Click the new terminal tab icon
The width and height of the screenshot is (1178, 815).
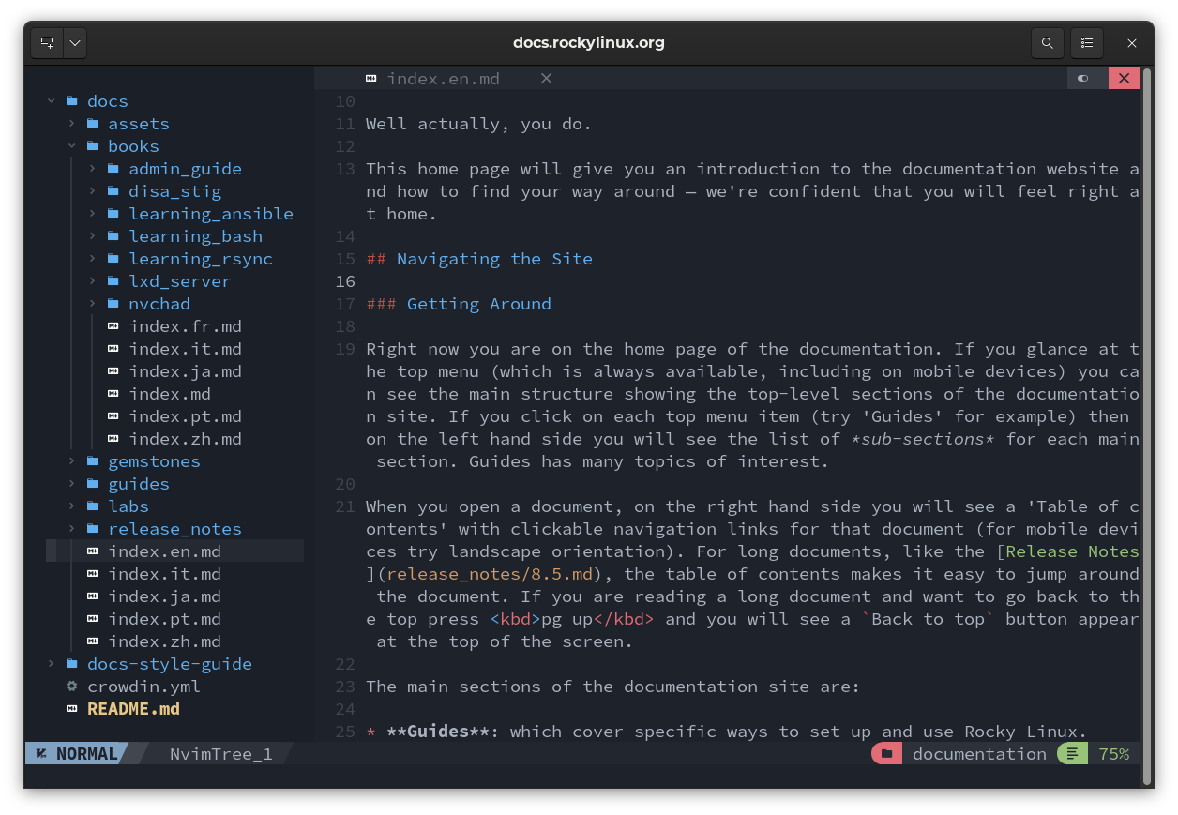(x=47, y=43)
